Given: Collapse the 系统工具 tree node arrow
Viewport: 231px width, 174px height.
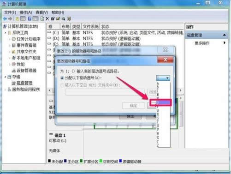Looking at the screenshot, I should pos(6,33).
